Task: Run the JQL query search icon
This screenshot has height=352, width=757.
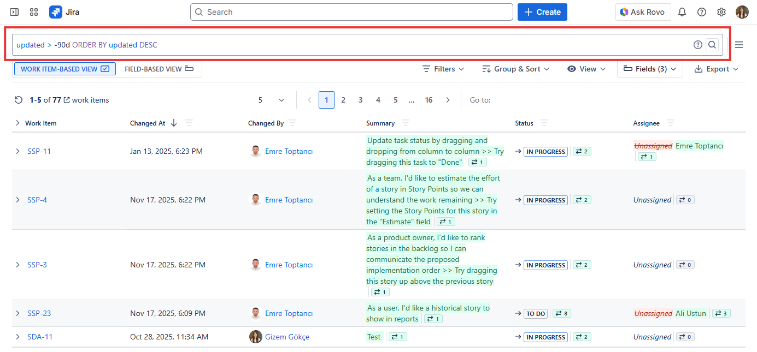Action: click(x=712, y=45)
